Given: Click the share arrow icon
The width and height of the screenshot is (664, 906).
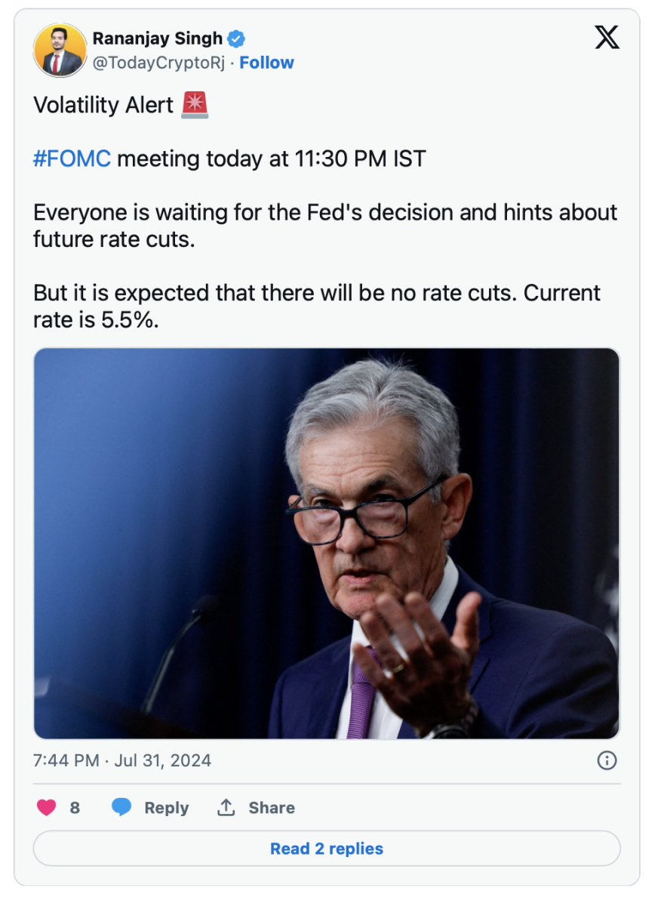Looking at the screenshot, I should pyautogui.click(x=226, y=808).
